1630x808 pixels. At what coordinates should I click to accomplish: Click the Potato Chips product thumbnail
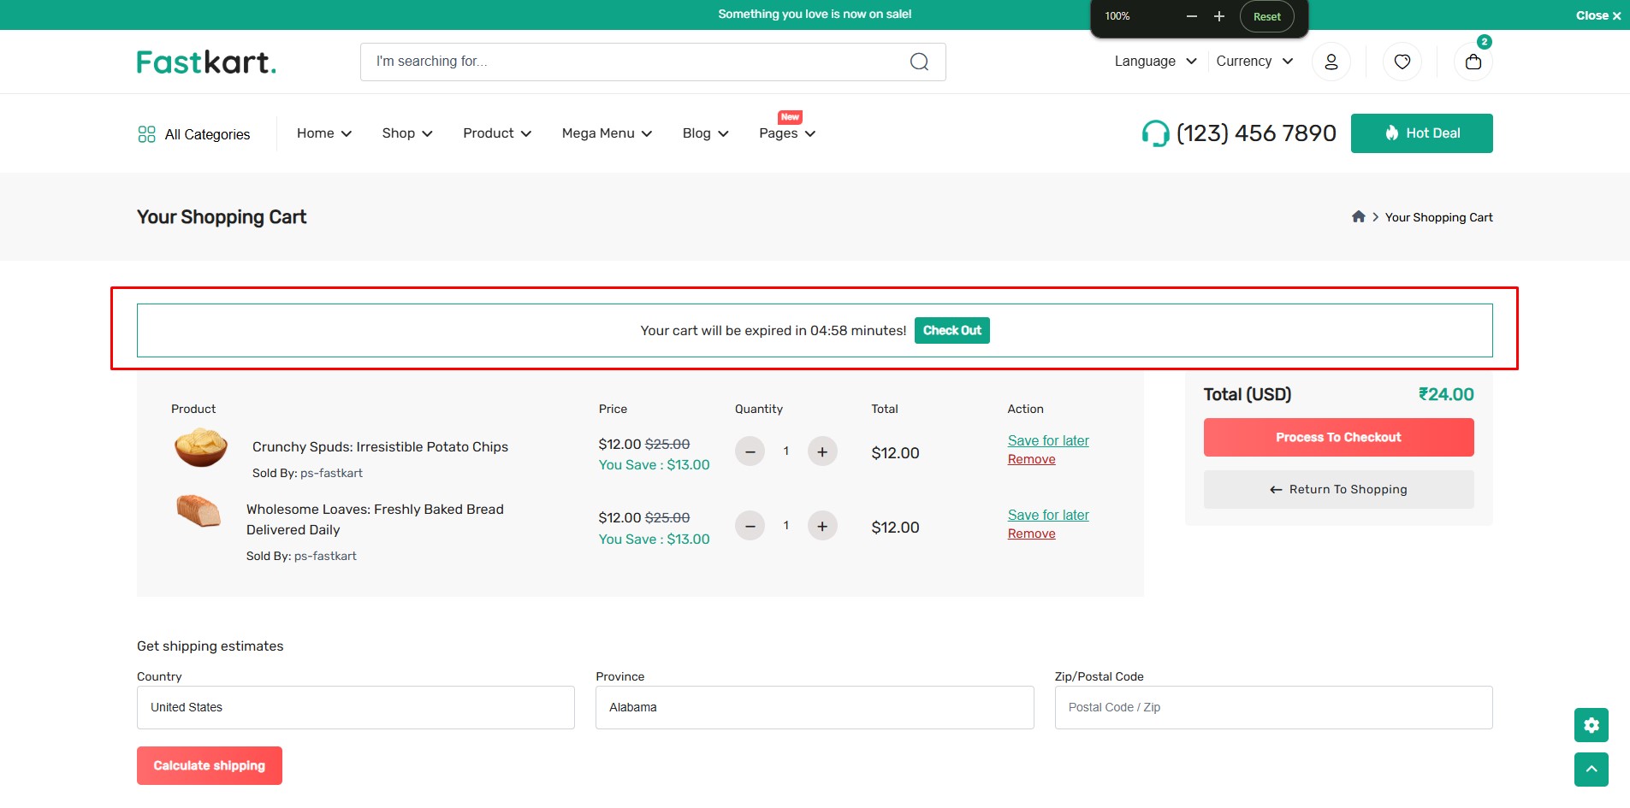coord(201,447)
